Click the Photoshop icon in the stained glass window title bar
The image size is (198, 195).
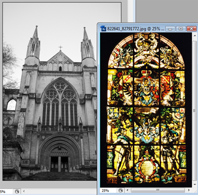(x=103, y=28)
